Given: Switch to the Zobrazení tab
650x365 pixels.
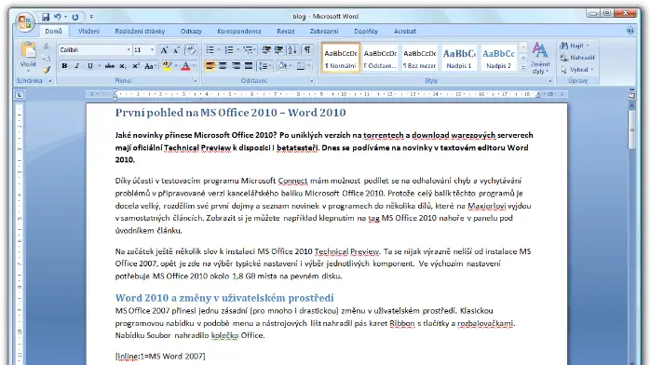Looking at the screenshot, I should pyautogui.click(x=324, y=31).
